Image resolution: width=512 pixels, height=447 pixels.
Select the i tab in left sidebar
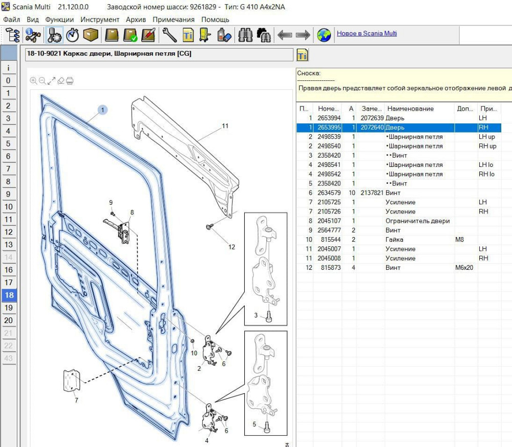[x=8, y=68]
